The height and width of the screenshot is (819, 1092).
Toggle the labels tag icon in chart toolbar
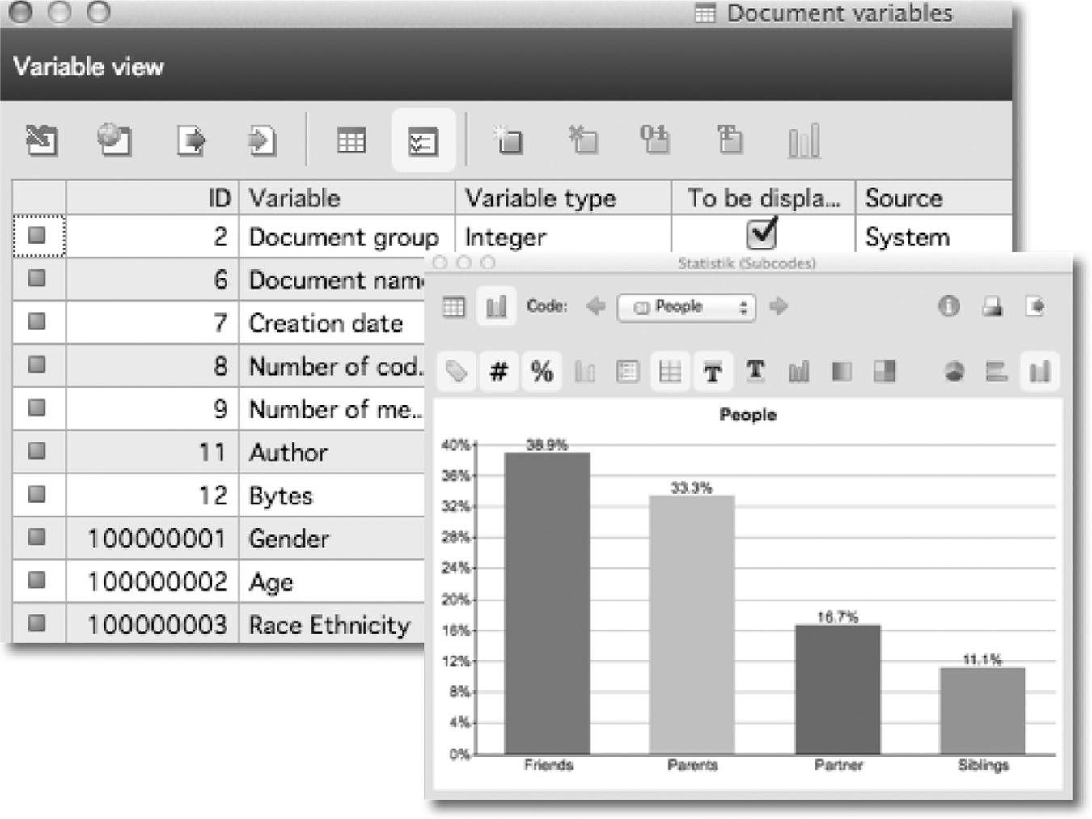(x=456, y=371)
